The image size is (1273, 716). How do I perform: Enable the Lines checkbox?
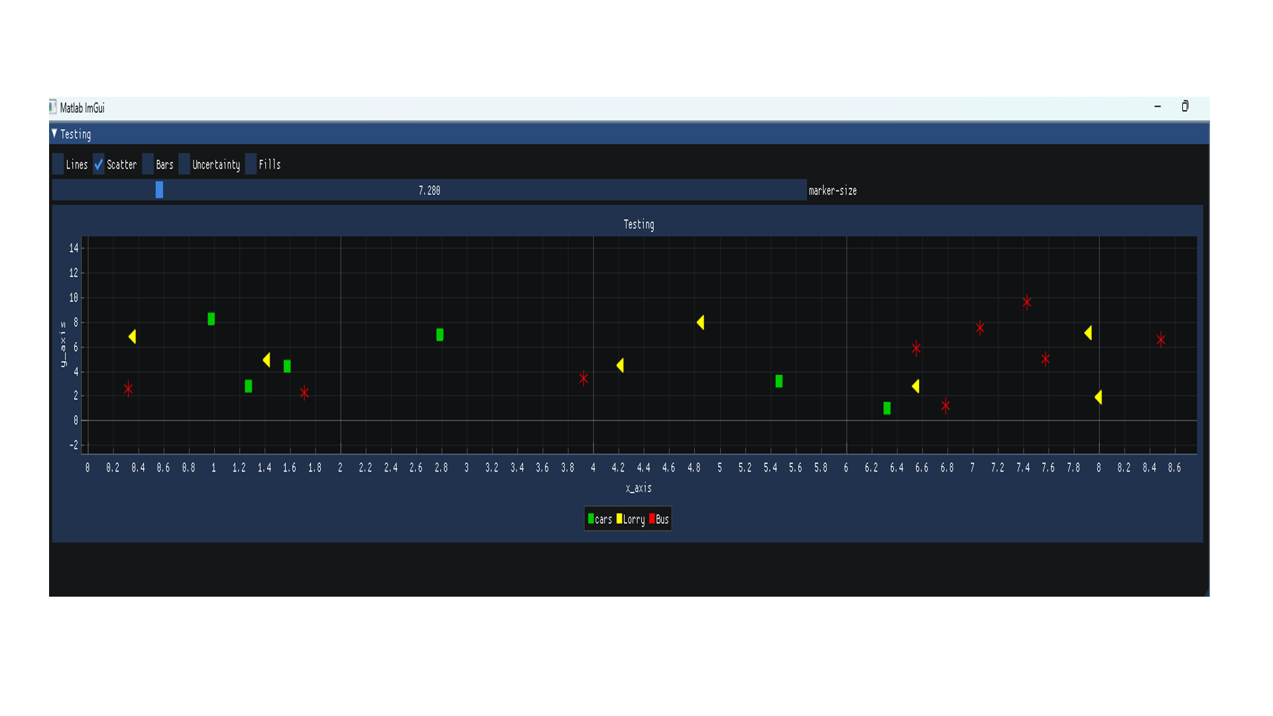tap(58, 164)
